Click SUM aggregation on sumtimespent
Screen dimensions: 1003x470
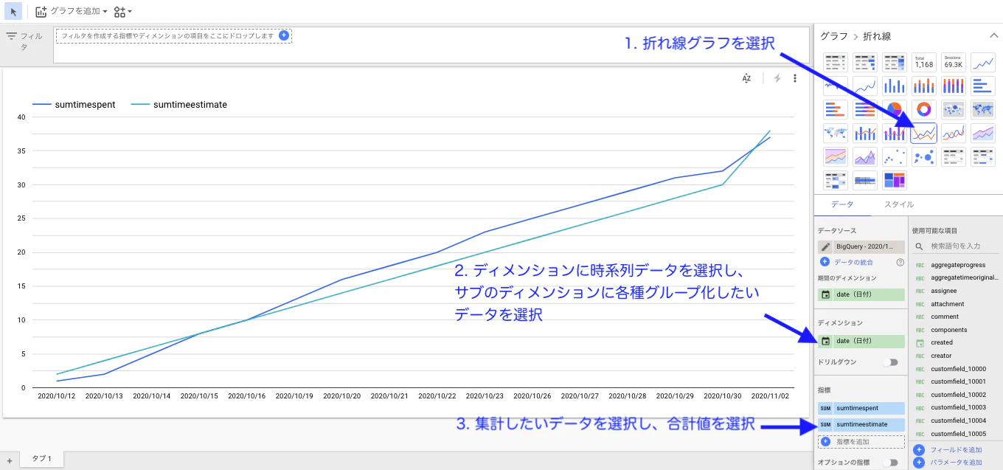click(825, 408)
